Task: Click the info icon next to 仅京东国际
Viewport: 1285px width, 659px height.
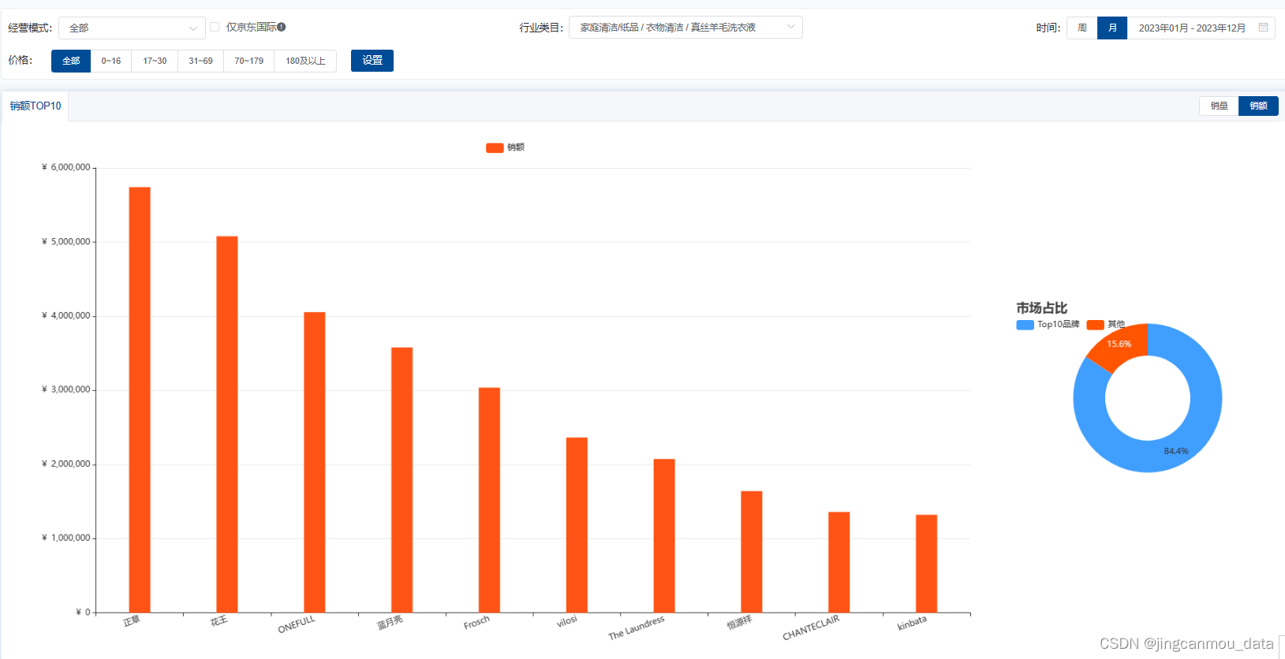Action: (x=282, y=27)
